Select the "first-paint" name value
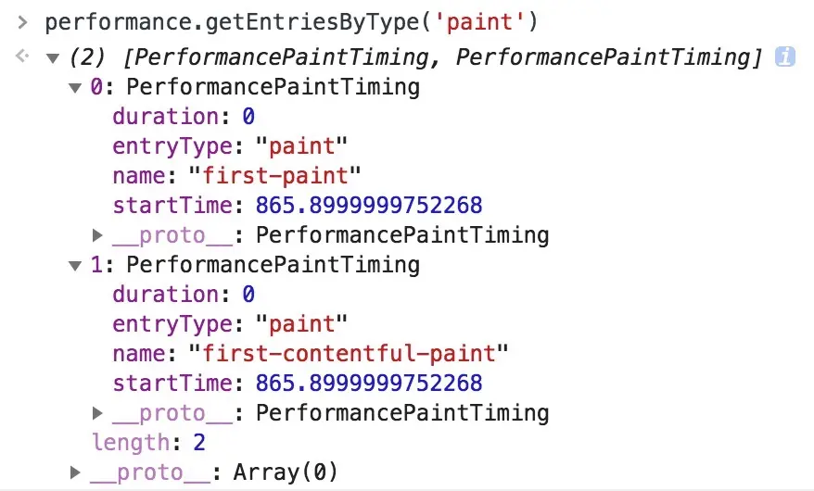The height and width of the screenshot is (491, 814). click(x=274, y=176)
